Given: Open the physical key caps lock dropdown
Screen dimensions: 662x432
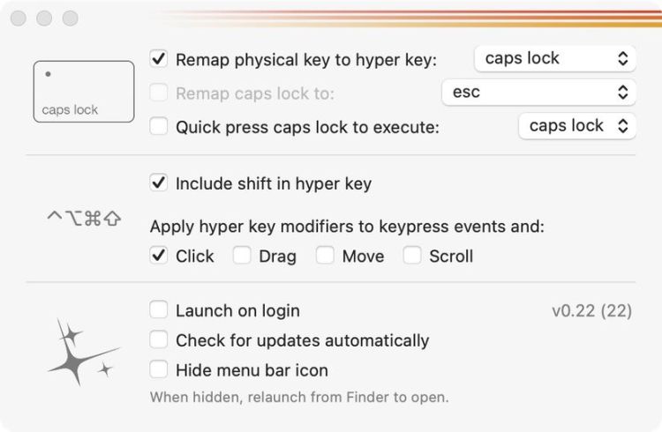Looking at the screenshot, I should (x=555, y=59).
